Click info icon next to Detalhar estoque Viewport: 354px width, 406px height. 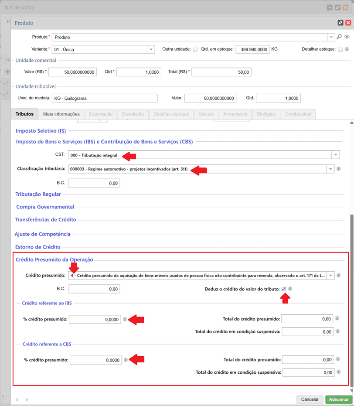point(347,49)
